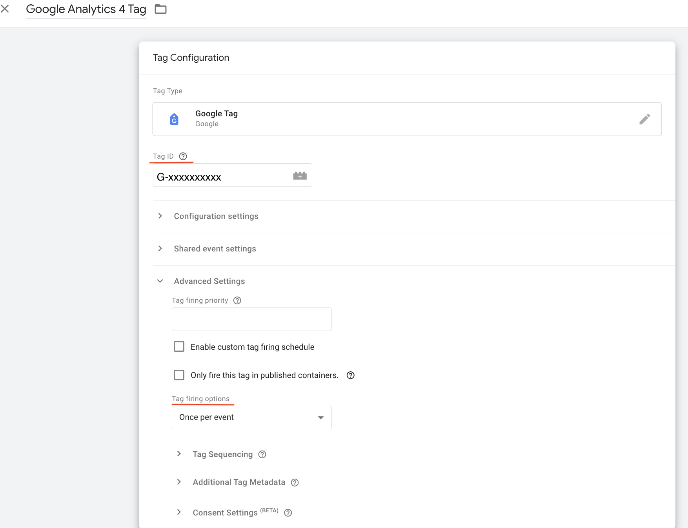
Task: Insert variable using the brick icon
Action: [x=300, y=175]
